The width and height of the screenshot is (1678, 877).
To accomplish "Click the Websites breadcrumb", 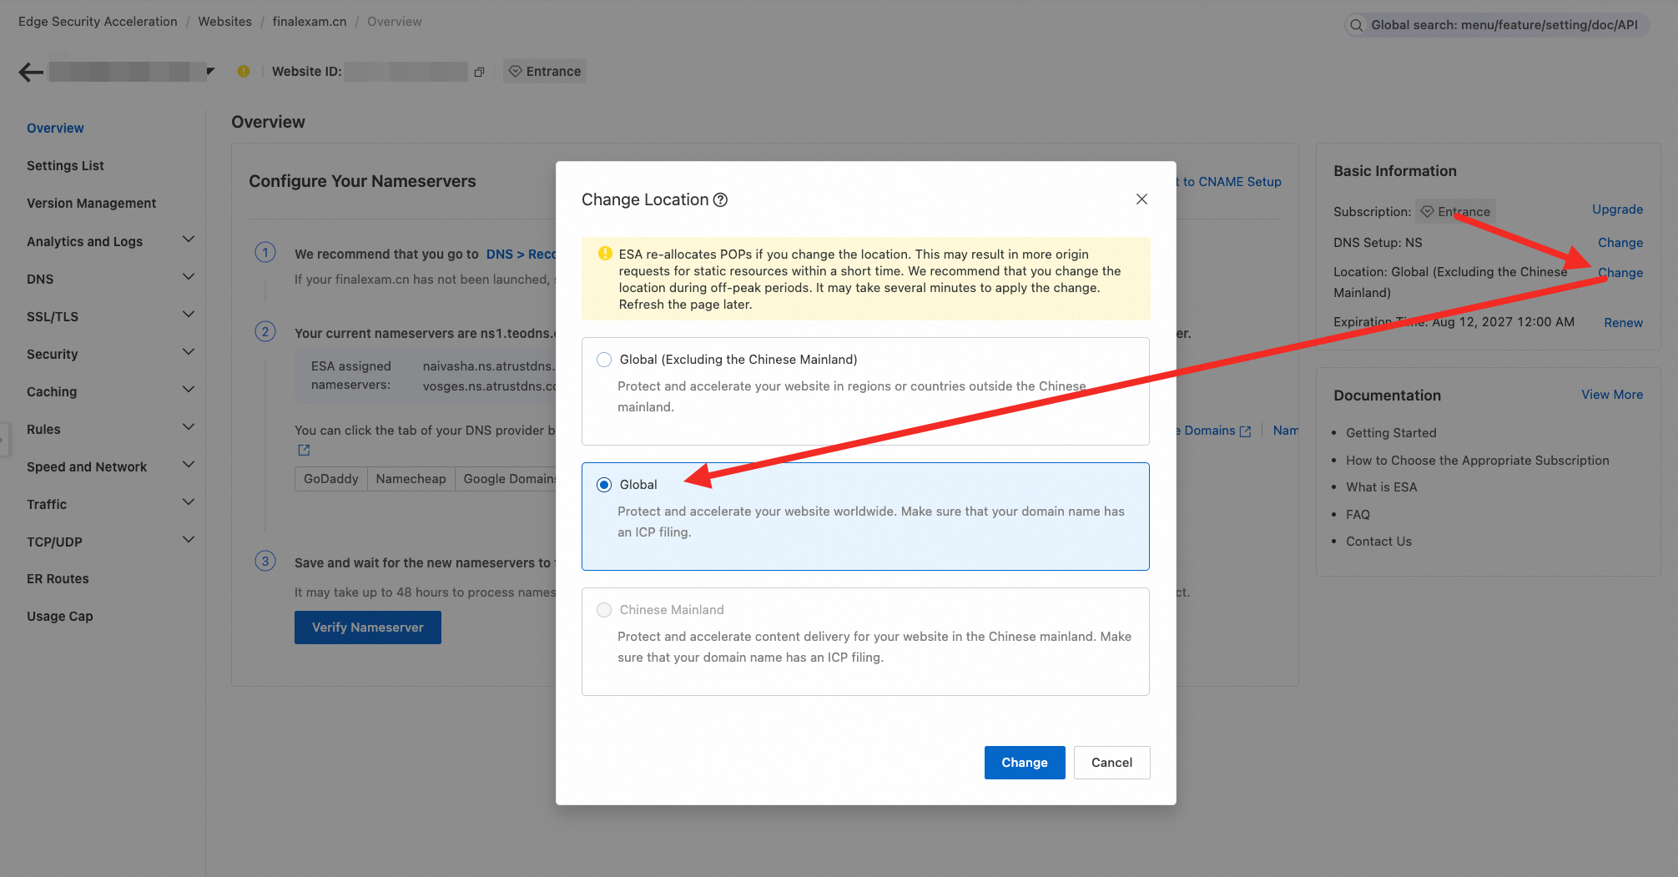I will pos(224,22).
